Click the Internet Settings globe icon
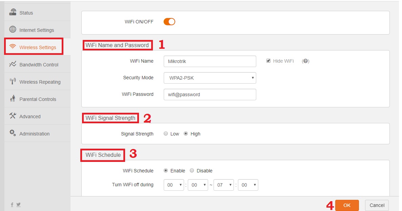402x211 pixels. coord(13,29)
